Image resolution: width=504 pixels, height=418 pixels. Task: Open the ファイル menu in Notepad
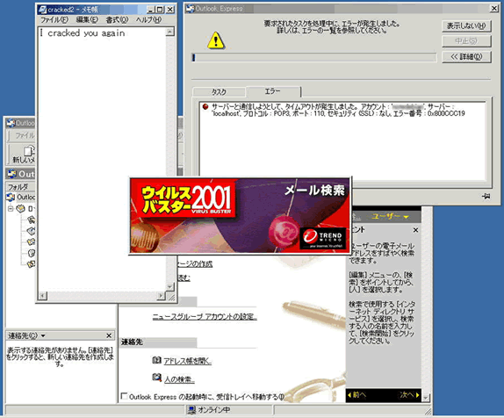[54, 20]
